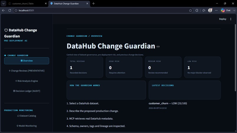The image size is (237, 133).
Task: Copy heading anchor link icon
Action: click(158, 46)
